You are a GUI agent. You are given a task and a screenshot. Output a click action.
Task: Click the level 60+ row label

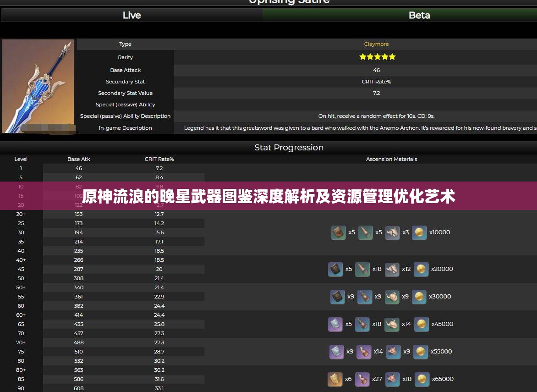pos(21,315)
